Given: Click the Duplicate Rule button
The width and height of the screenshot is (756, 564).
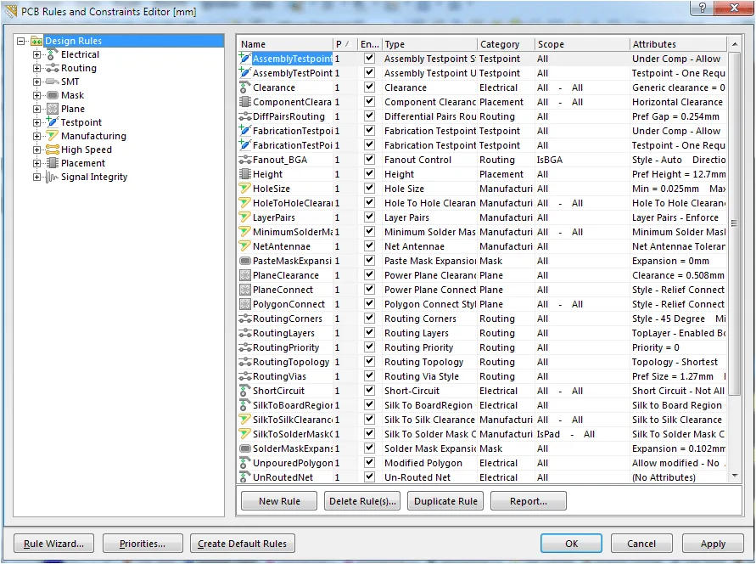Looking at the screenshot, I should tap(445, 501).
